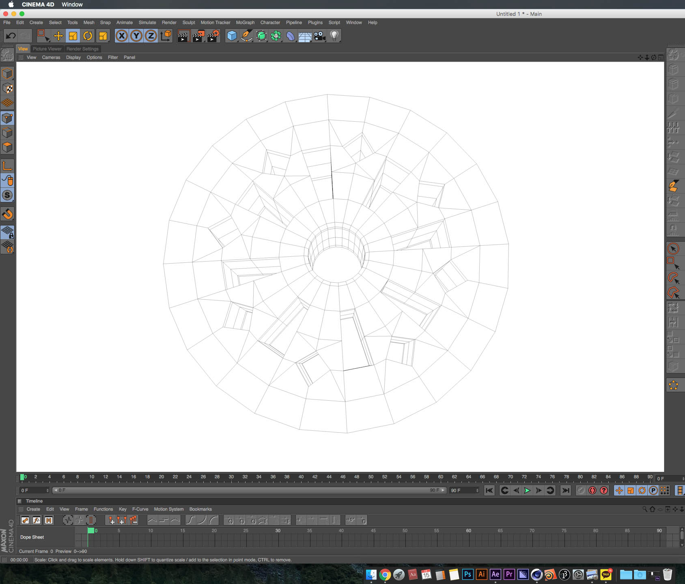Switch to Edges mode
Screen dimensions: 685x584
[x=7, y=133]
